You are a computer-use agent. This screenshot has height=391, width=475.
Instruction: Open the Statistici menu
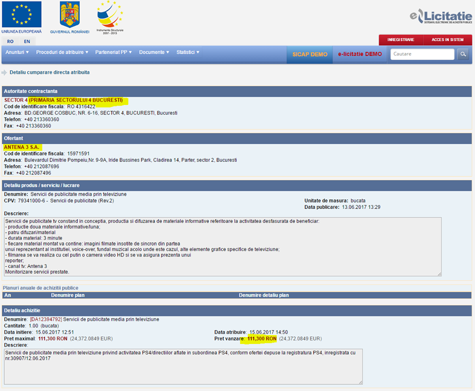coord(188,52)
